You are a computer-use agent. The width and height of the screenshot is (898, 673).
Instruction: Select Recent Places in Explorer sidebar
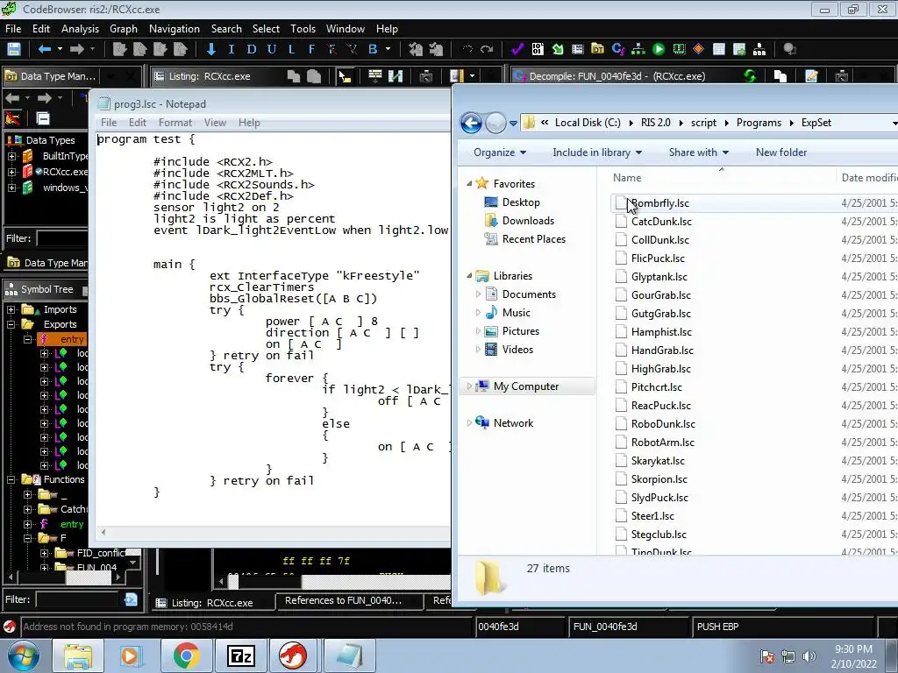(534, 239)
